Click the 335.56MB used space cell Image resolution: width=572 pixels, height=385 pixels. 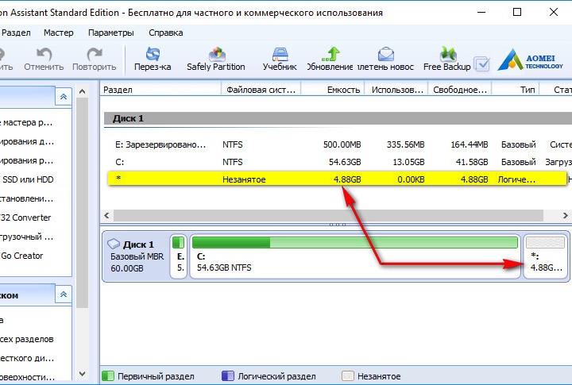(405, 144)
